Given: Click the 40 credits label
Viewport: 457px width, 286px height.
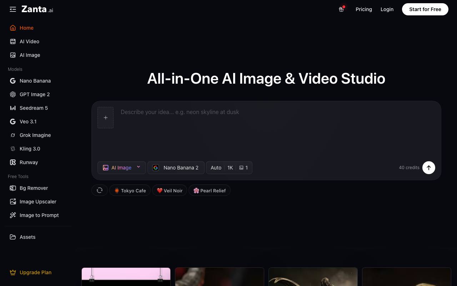Looking at the screenshot, I should (x=409, y=168).
